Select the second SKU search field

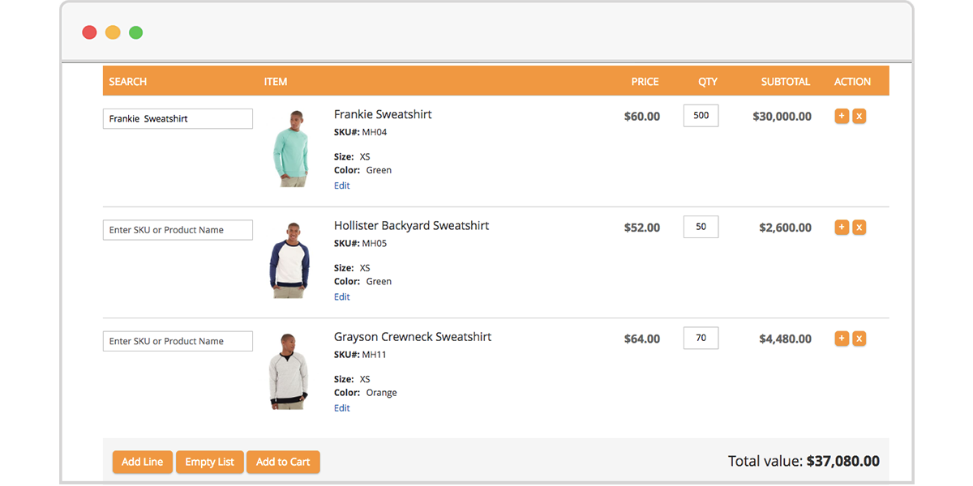coord(177,229)
